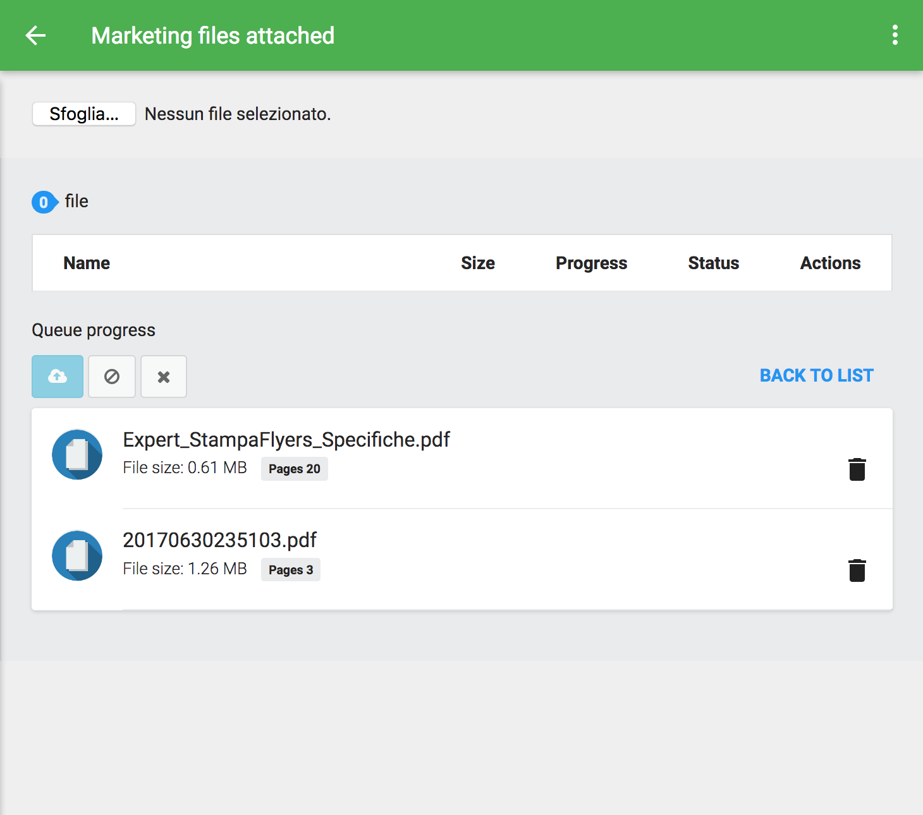Image resolution: width=923 pixels, height=815 pixels.
Task: Click the cloud upload all button
Action: 58,377
